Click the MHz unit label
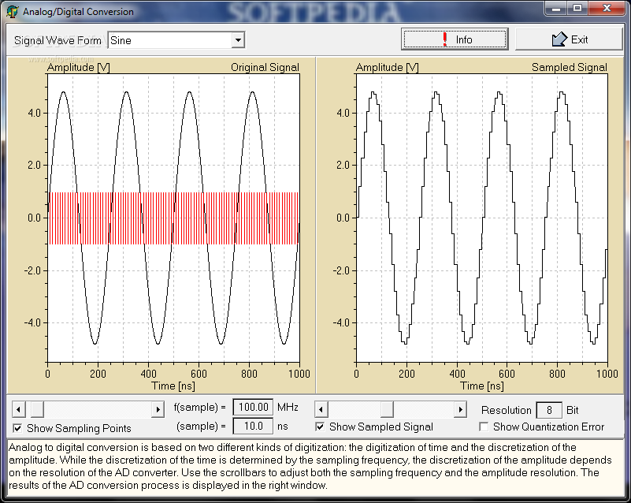The image size is (631, 503). click(x=288, y=407)
